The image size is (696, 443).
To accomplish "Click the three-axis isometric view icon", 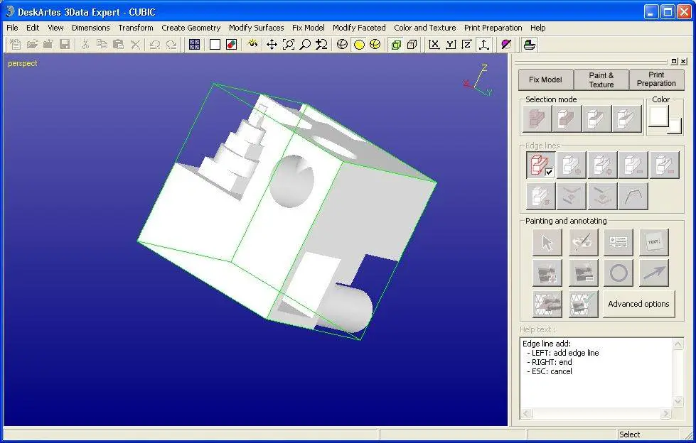I will click(x=483, y=44).
